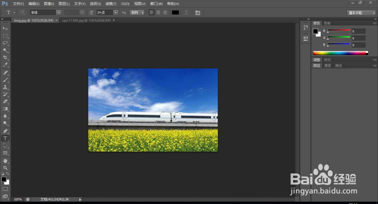Screen dimensions: 378x204
Task: Center align text
Action: pyautogui.click(x=158, y=12)
